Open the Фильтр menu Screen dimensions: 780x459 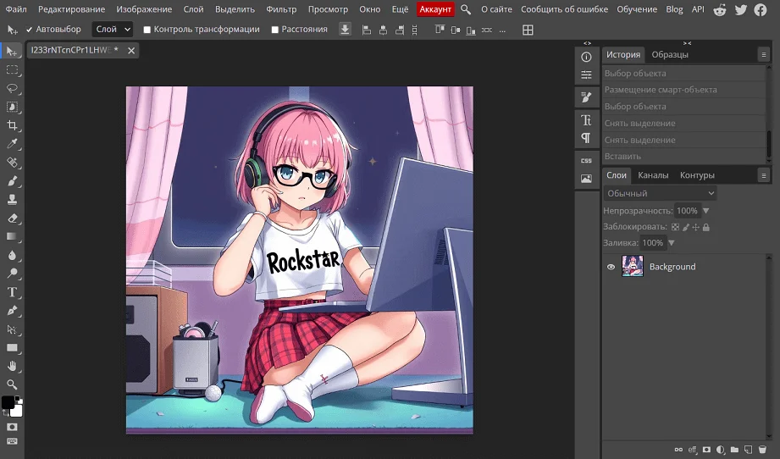coord(281,9)
